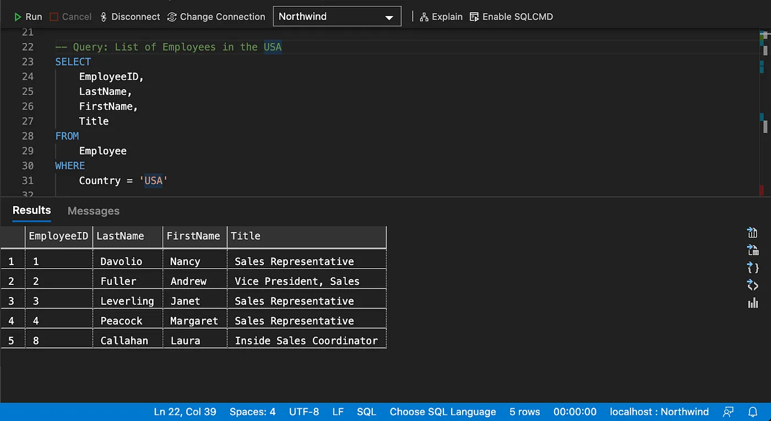Click the Title column header
This screenshot has width=771, height=421.
click(x=307, y=236)
